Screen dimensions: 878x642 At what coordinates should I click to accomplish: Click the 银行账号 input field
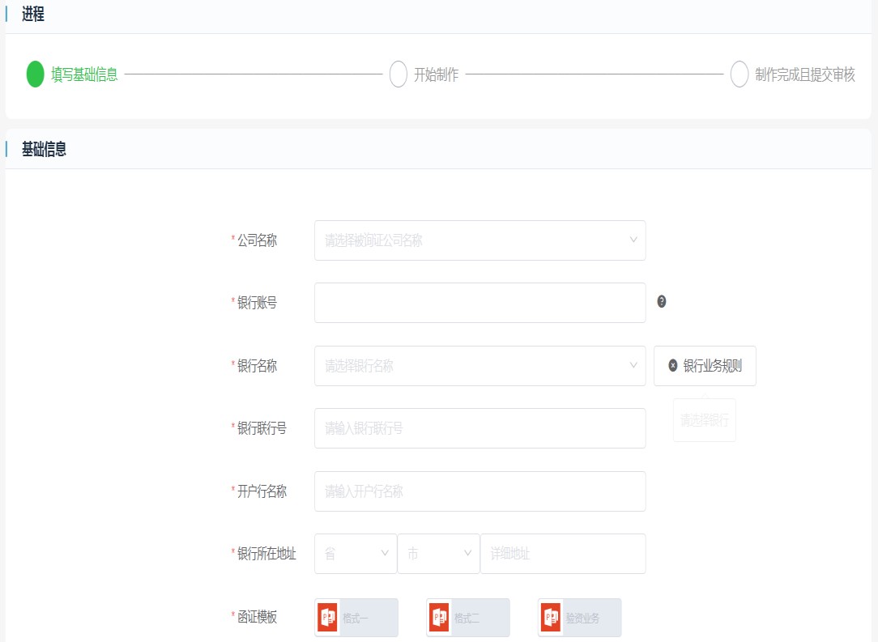(479, 303)
